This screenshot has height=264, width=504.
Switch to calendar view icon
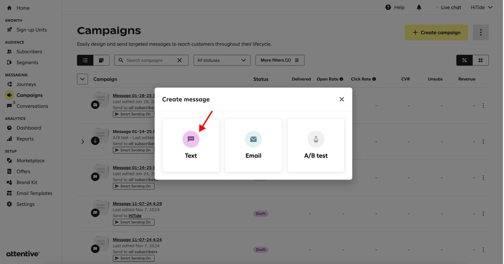point(101,60)
